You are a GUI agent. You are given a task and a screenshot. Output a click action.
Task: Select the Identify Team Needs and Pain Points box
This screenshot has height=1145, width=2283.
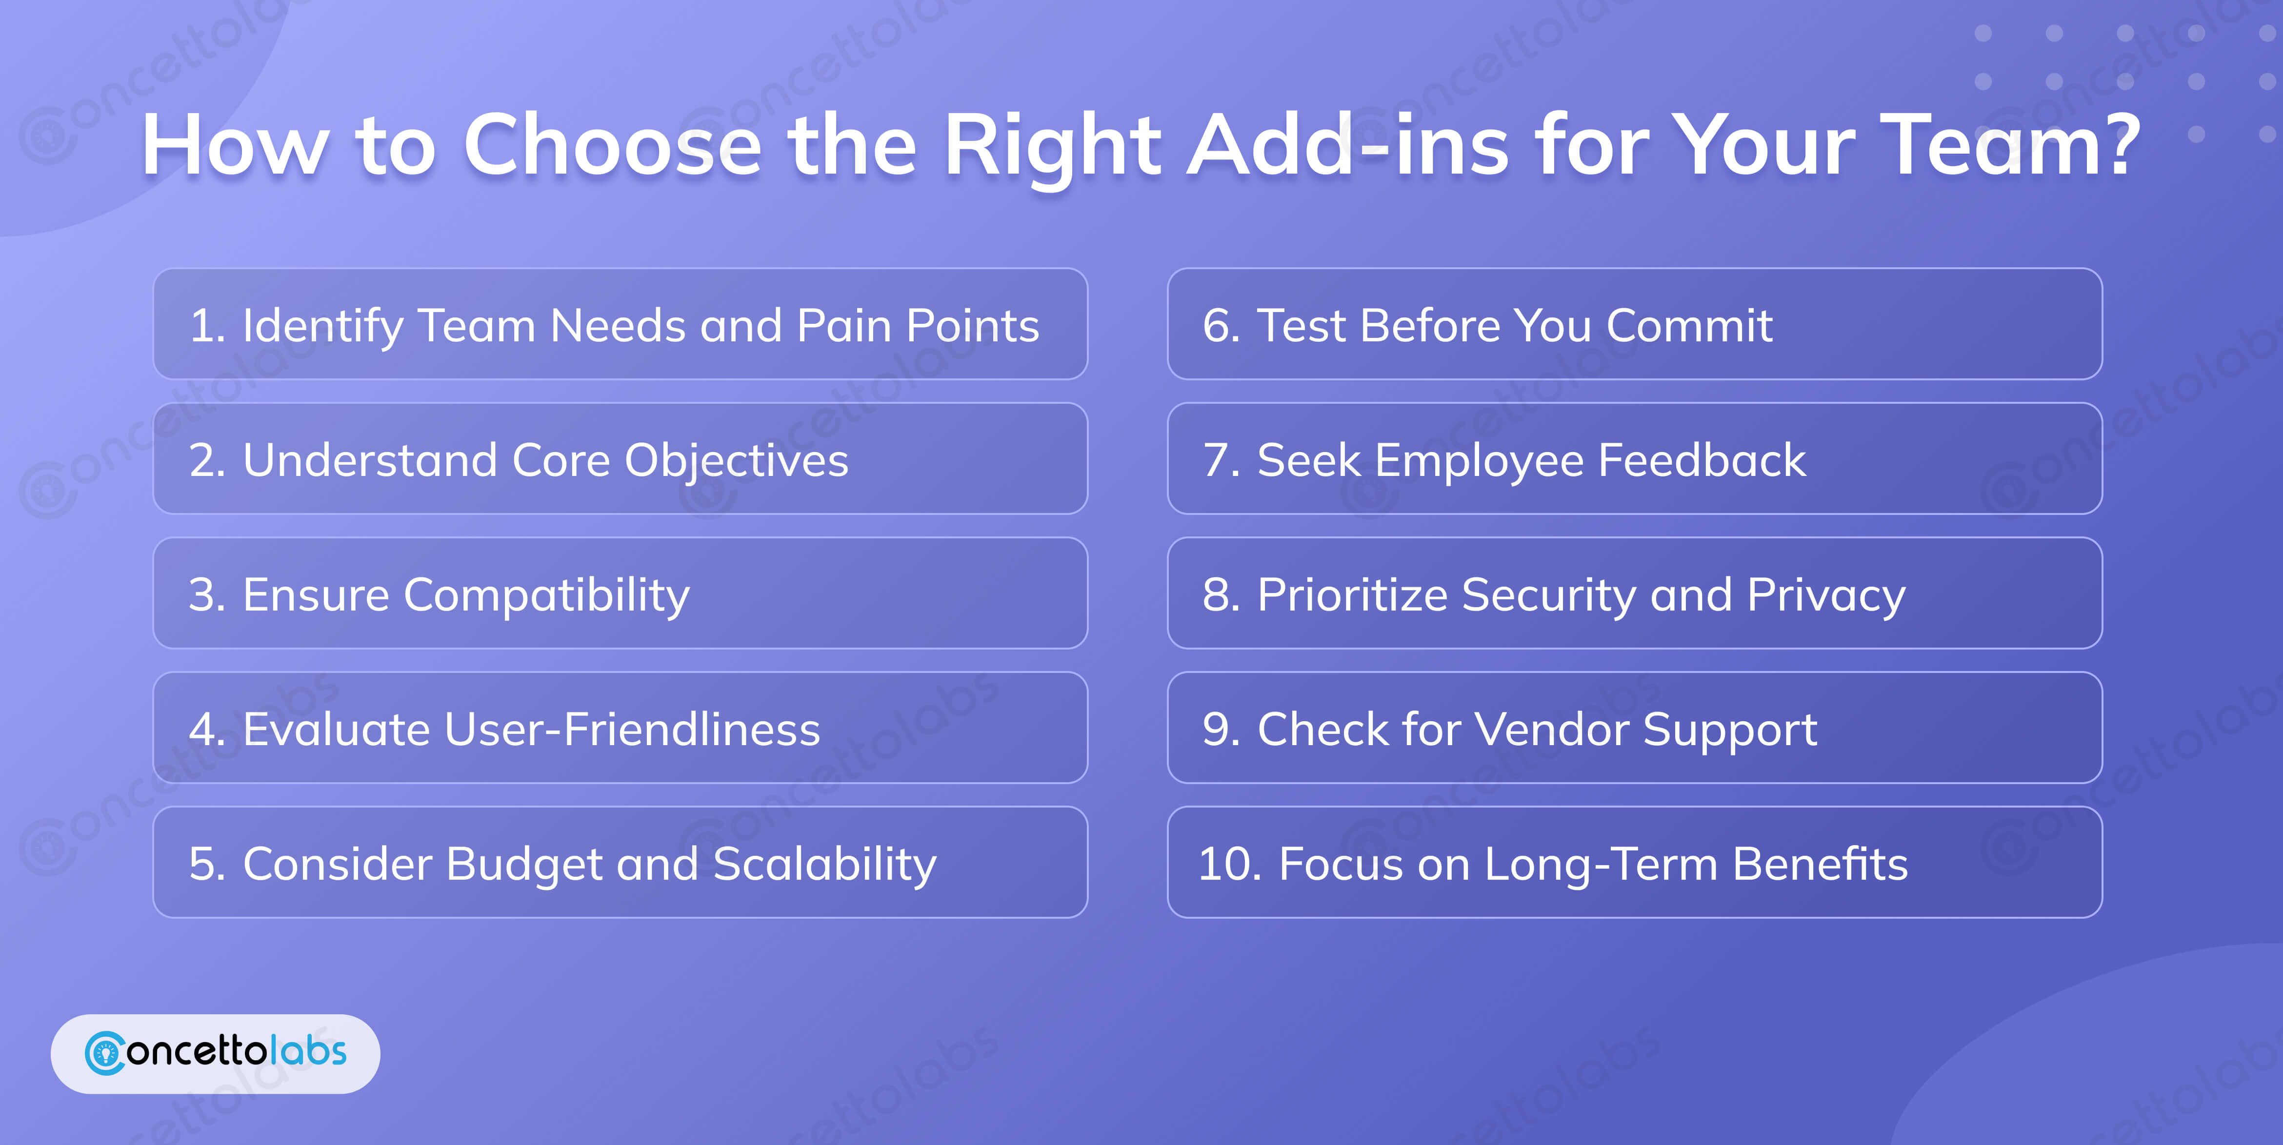[x=620, y=324]
